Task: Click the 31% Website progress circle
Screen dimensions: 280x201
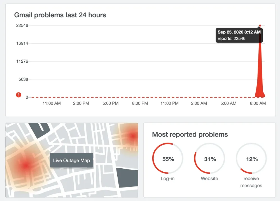Action: [x=210, y=159]
